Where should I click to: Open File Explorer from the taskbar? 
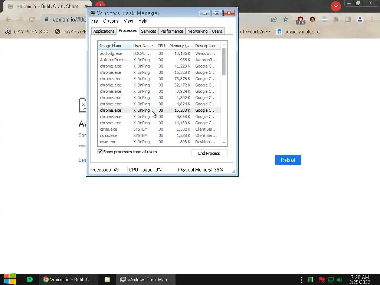click(107, 279)
